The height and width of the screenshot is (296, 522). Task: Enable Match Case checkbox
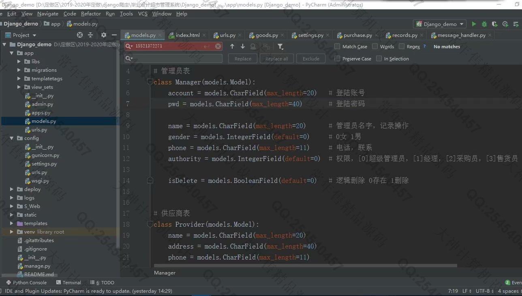337,46
